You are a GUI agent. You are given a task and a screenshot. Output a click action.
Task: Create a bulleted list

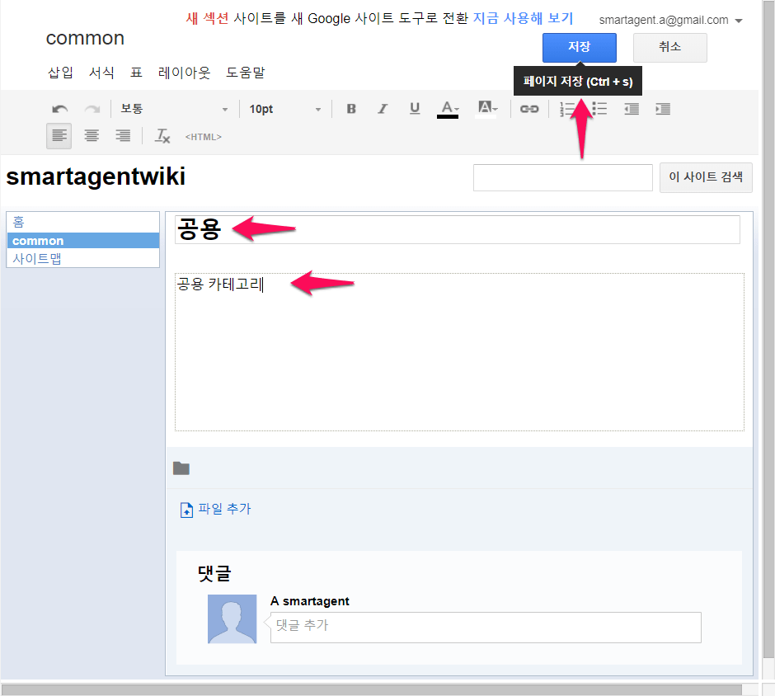point(599,109)
